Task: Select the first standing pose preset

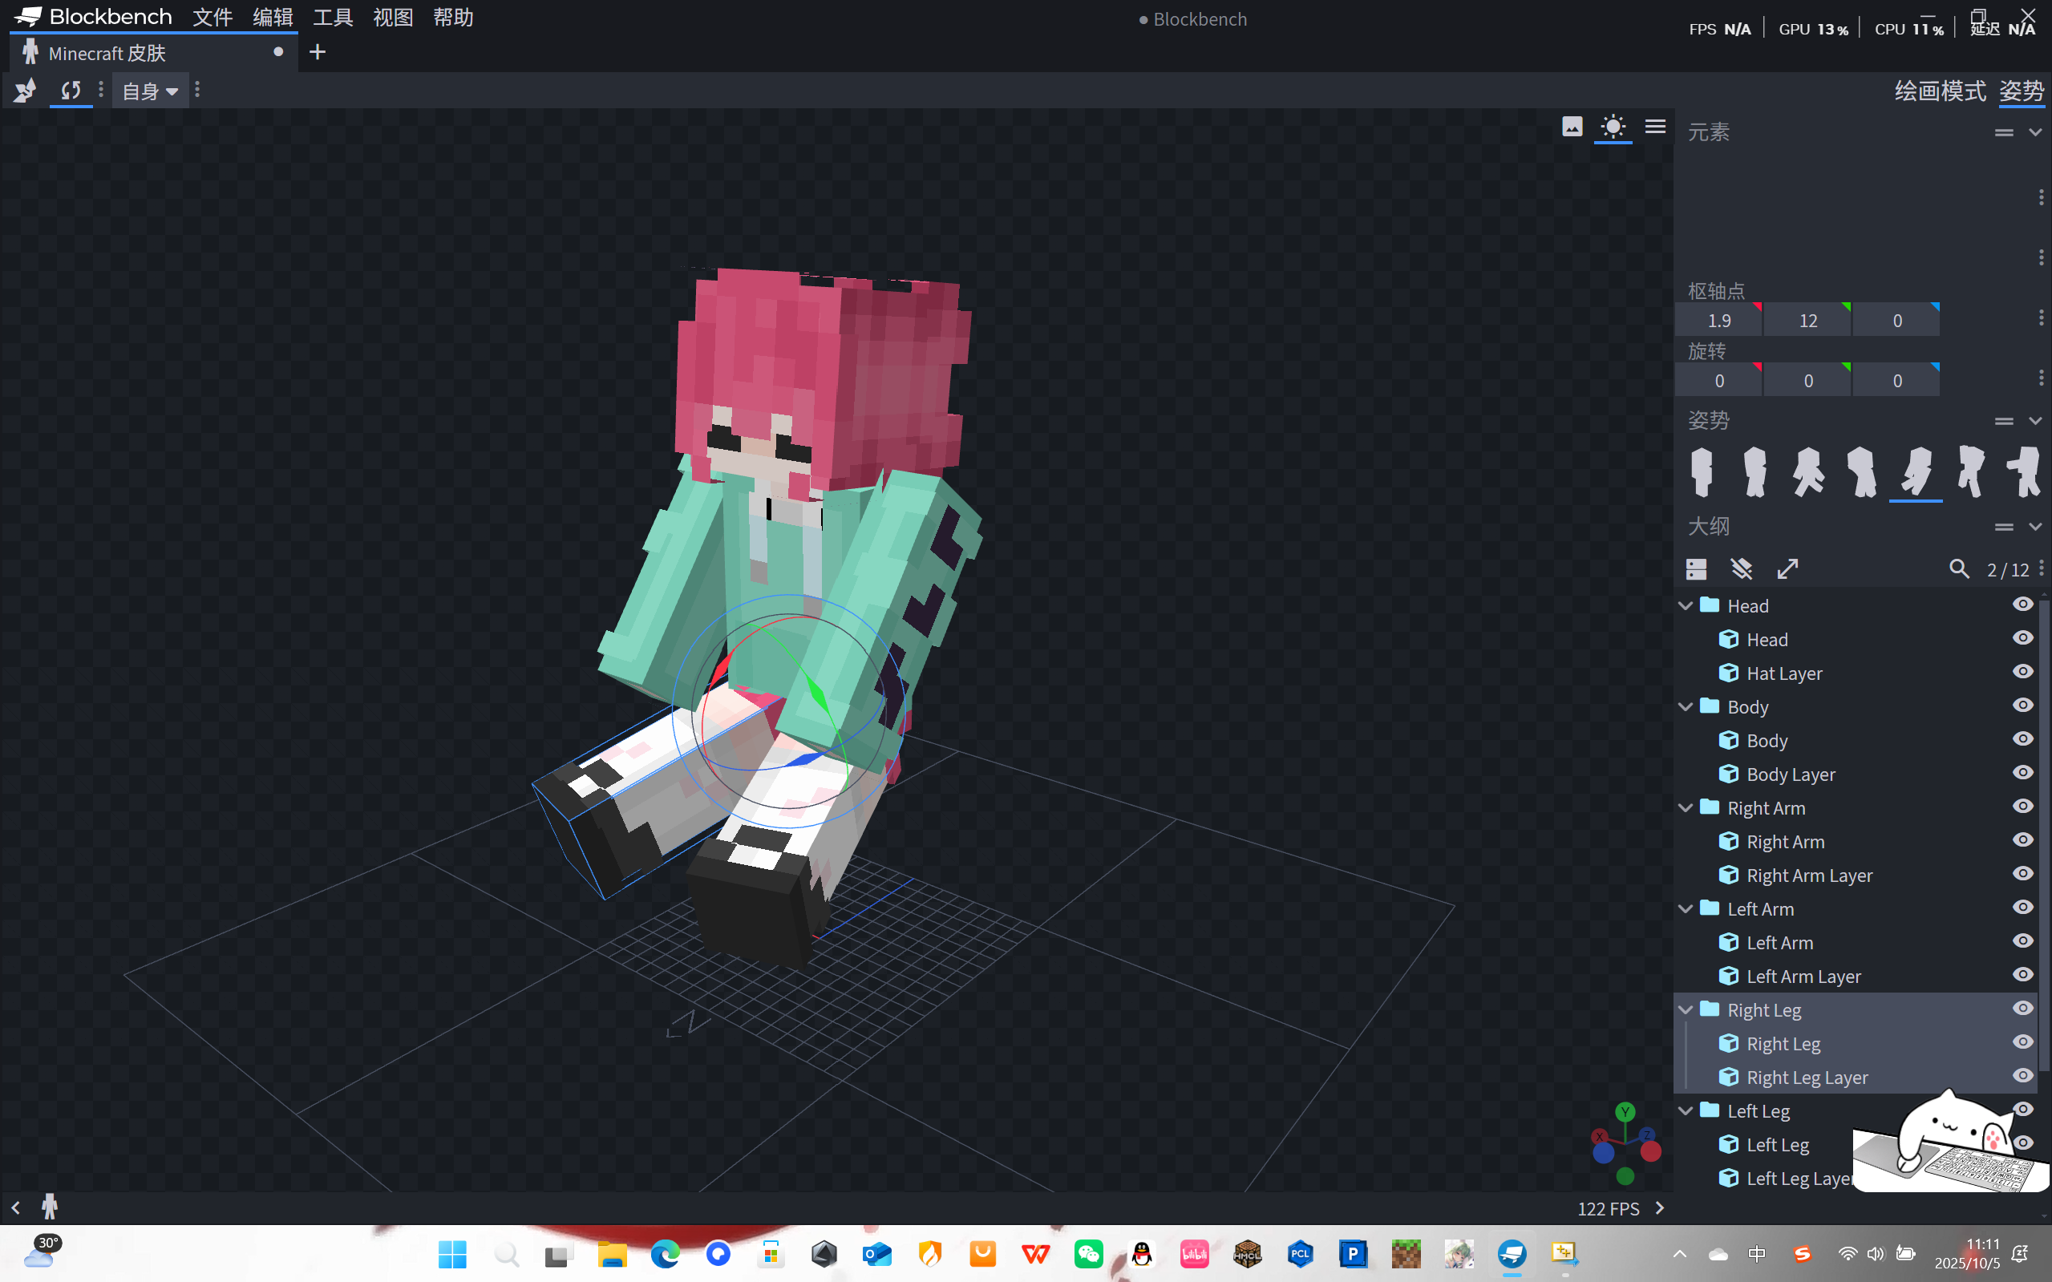Action: [1701, 471]
